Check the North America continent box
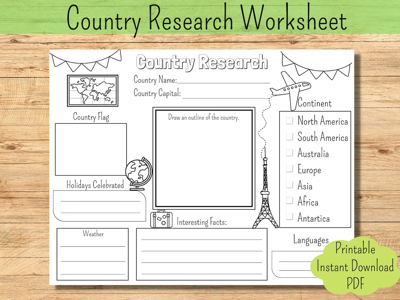Viewport: 400px width, 300px height. tap(289, 120)
